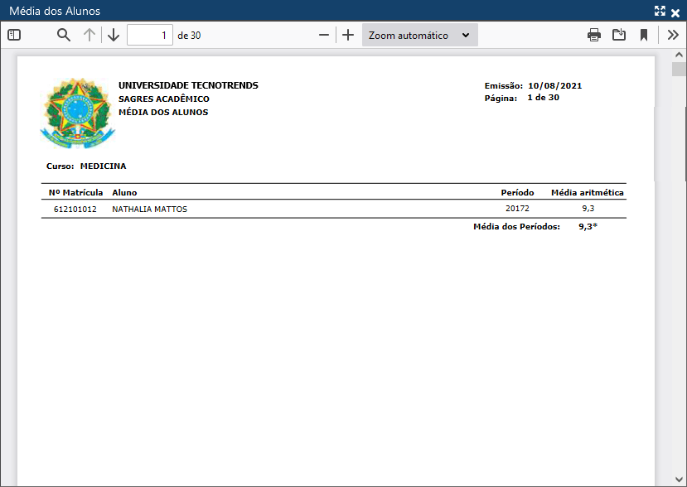This screenshot has height=487, width=687.
Task: Download the document with the save icon
Action: [x=619, y=35]
